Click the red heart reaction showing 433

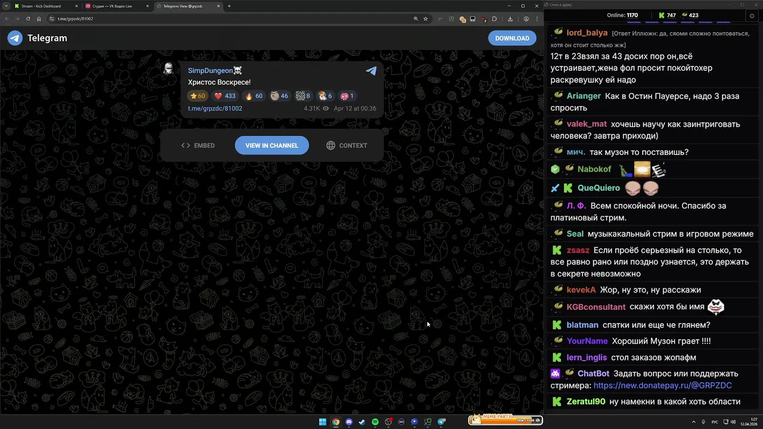(x=225, y=96)
